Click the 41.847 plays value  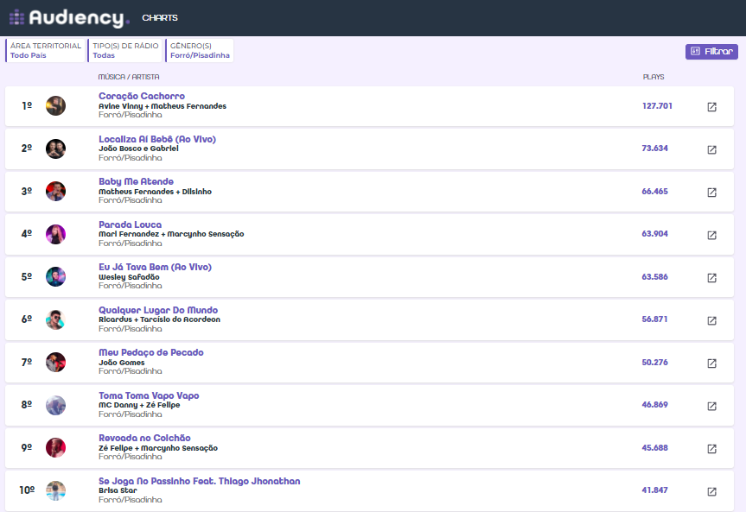(x=654, y=490)
